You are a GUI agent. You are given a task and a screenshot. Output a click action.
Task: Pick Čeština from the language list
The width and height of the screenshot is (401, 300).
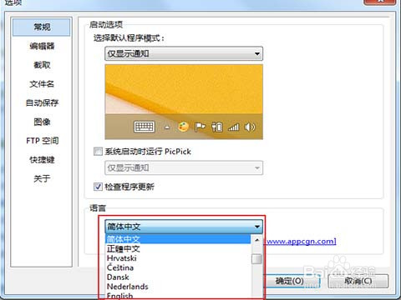pyautogui.click(x=178, y=267)
